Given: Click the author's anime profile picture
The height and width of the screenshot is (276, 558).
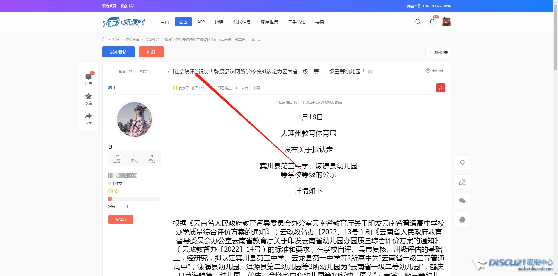Looking at the screenshot, I should click(x=134, y=119).
